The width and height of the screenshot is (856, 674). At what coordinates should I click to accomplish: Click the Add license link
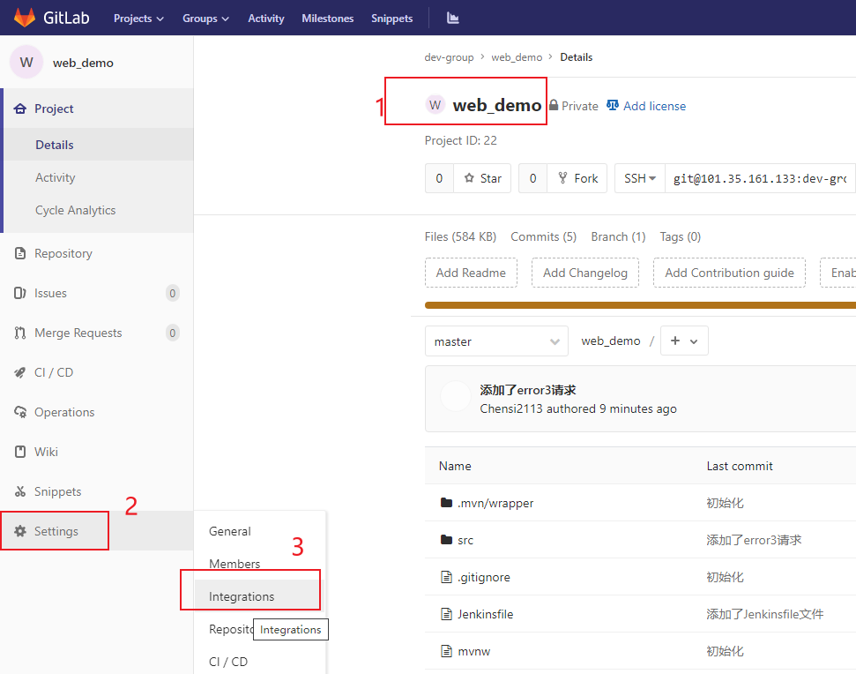654,106
